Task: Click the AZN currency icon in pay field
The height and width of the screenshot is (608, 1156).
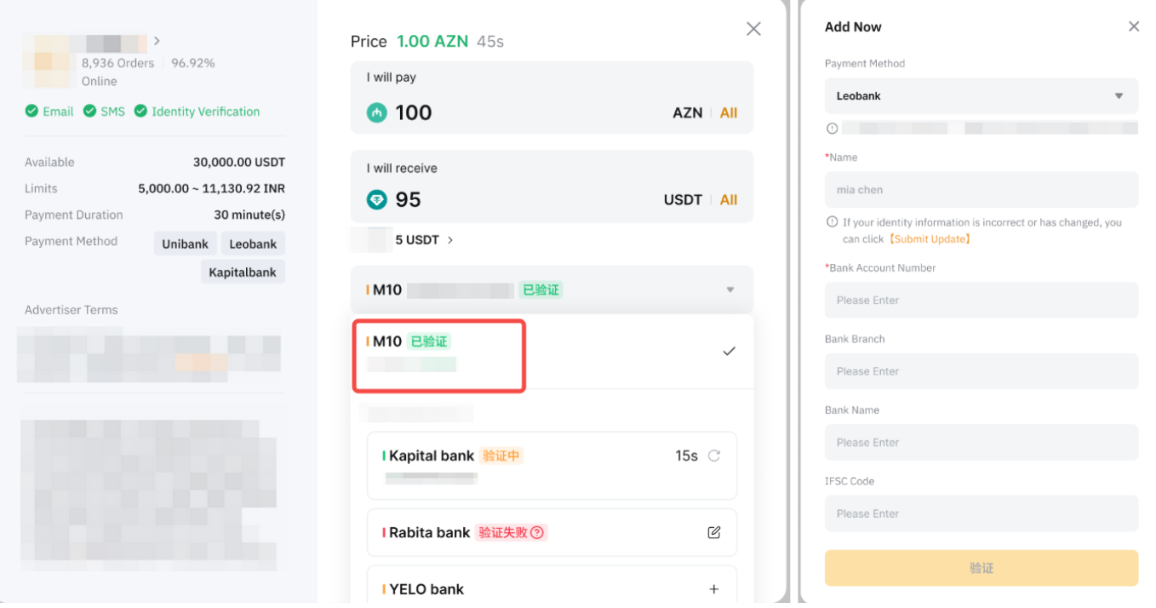Action: pos(376,112)
